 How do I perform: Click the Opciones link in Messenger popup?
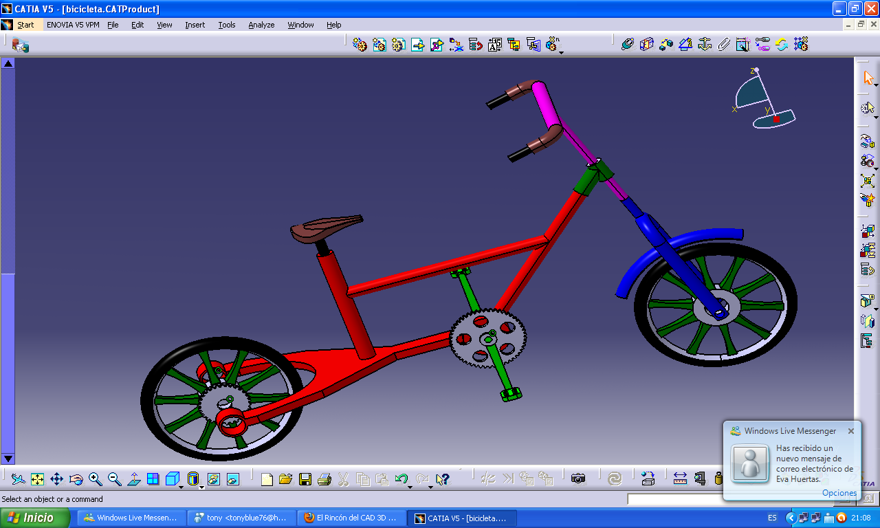tap(839, 493)
